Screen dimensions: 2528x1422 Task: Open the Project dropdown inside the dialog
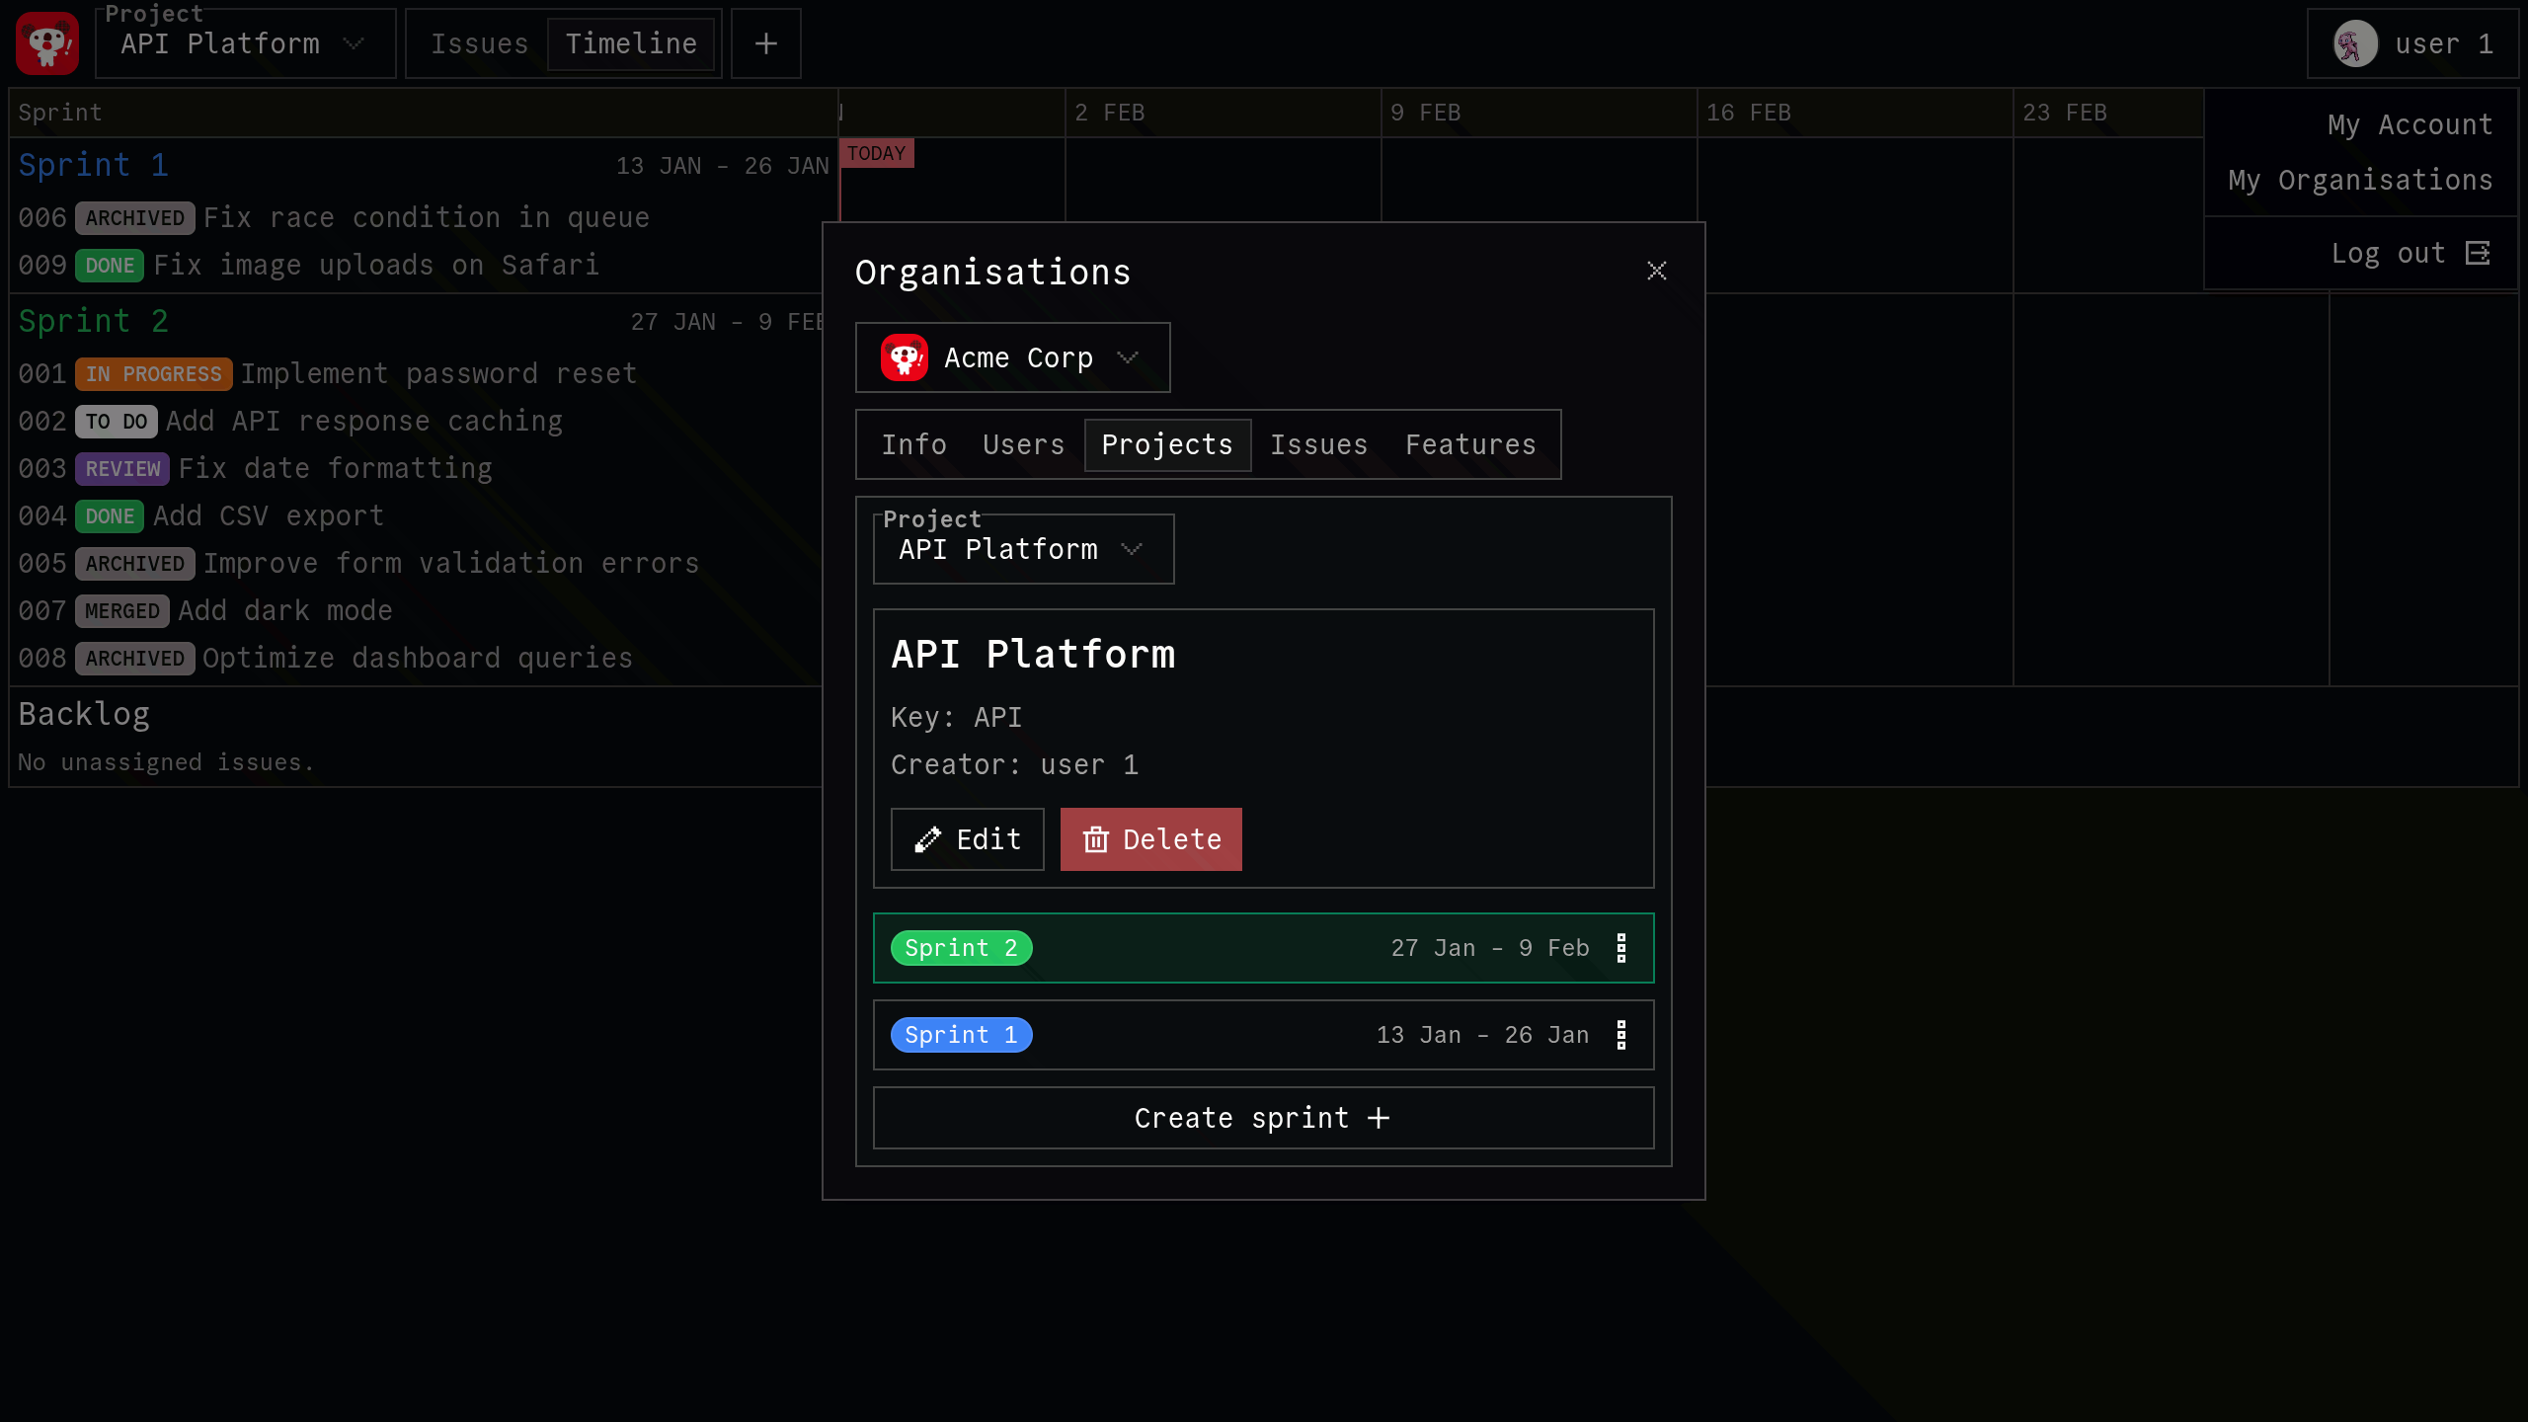[x=1023, y=549]
